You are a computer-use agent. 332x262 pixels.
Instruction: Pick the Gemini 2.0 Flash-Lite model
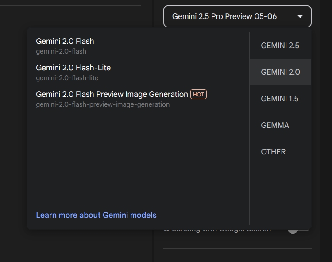tap(138, 73)
